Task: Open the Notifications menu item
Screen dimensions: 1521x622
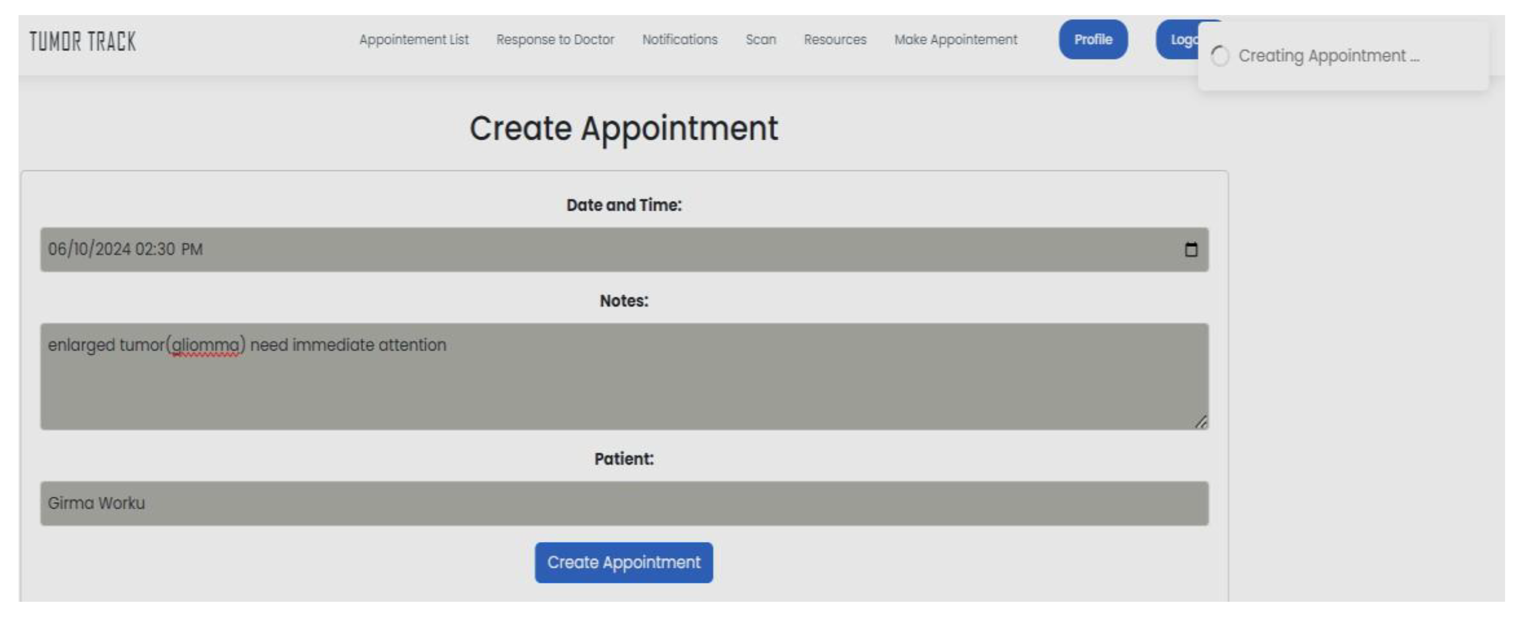Action: 679,40
